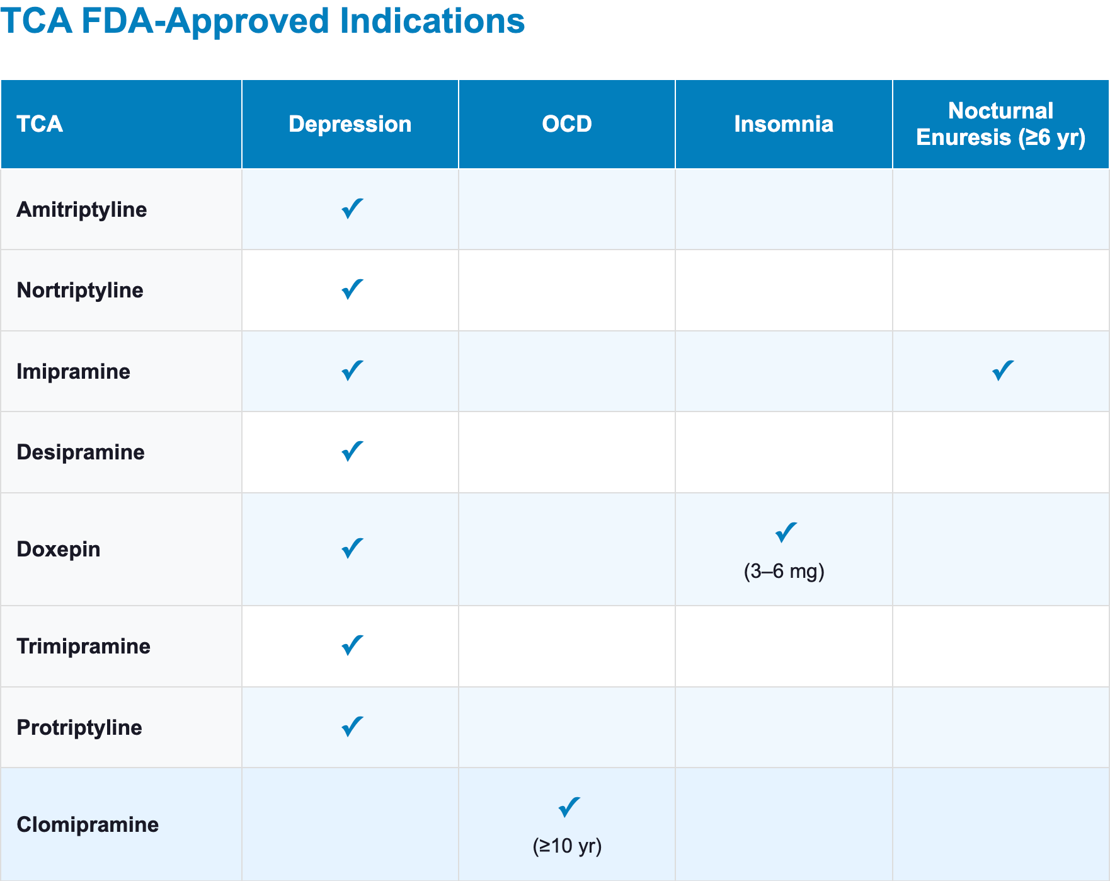Select the Depression column header
Screen dimensions: 1110x881
pos(350,124)
